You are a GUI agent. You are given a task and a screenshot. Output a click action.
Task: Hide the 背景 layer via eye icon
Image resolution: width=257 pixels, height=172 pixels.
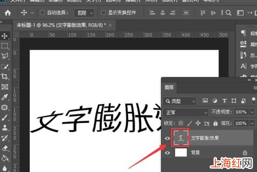tap(168, 153)
